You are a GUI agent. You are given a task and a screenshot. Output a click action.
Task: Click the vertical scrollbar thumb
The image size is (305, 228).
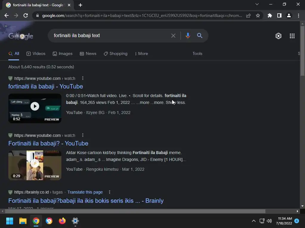click(302, 51)
